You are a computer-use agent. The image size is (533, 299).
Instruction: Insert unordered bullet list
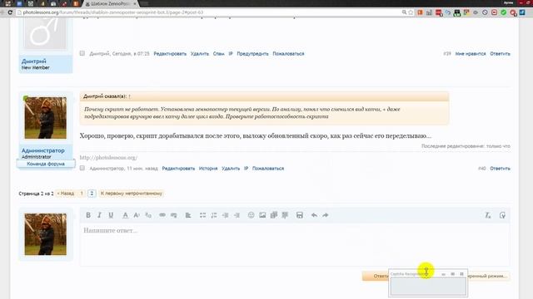(x=202, y=215)
